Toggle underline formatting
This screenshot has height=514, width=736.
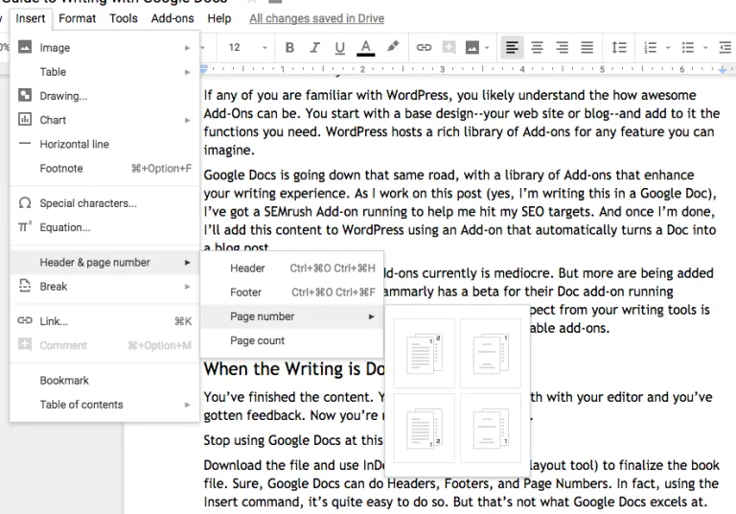pos(340,47)
